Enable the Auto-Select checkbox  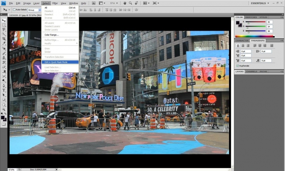click(x=14, y=10)
